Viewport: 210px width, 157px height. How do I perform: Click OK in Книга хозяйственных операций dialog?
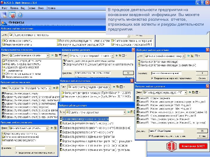point(202,73)
